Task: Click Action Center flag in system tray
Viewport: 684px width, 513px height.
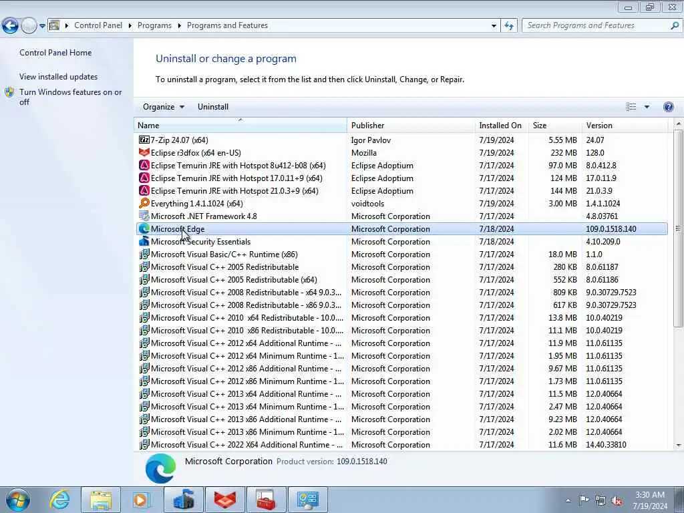Action: point(584,500)
